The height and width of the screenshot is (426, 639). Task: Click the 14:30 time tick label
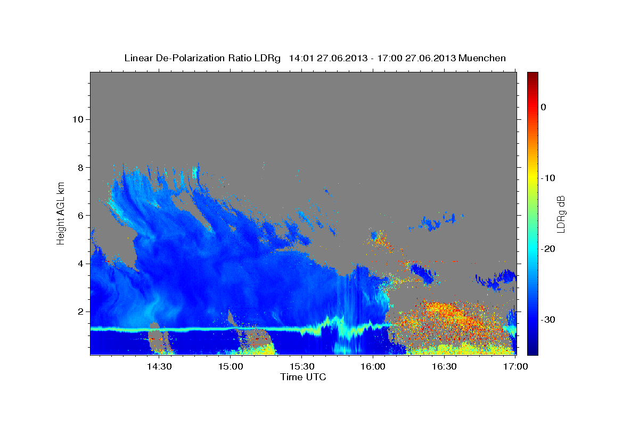point(159,367)
